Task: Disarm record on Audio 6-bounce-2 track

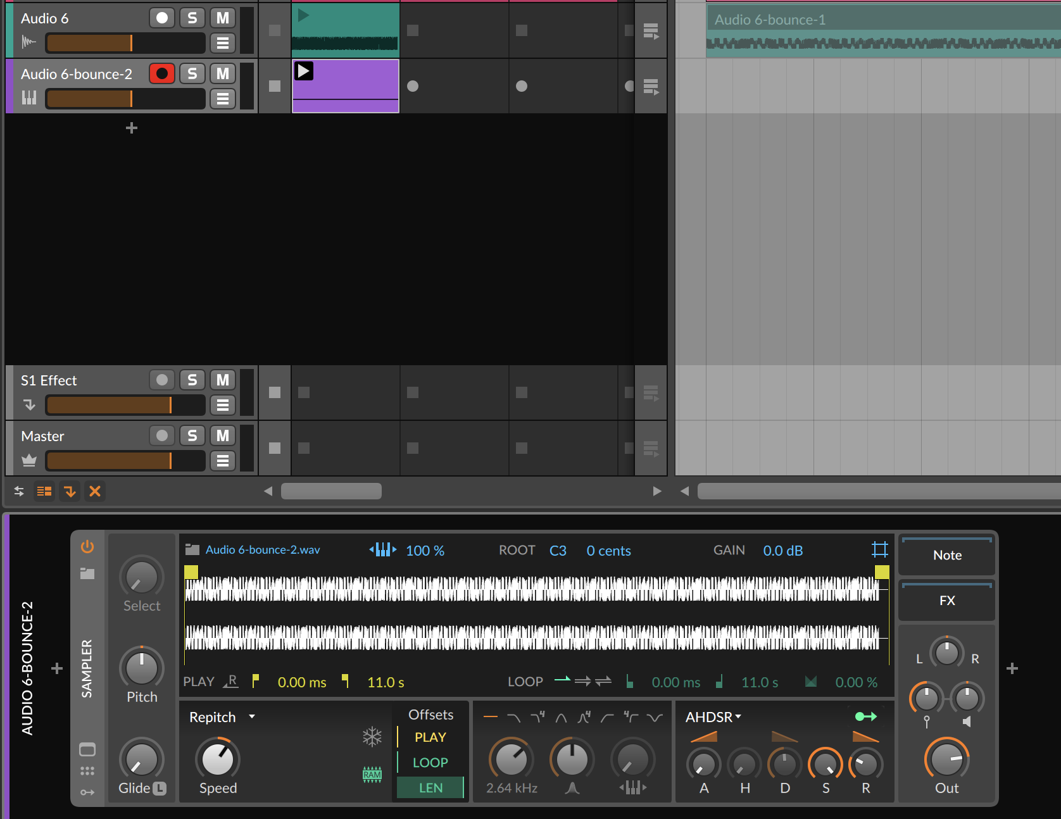Action: pos(162,73)
